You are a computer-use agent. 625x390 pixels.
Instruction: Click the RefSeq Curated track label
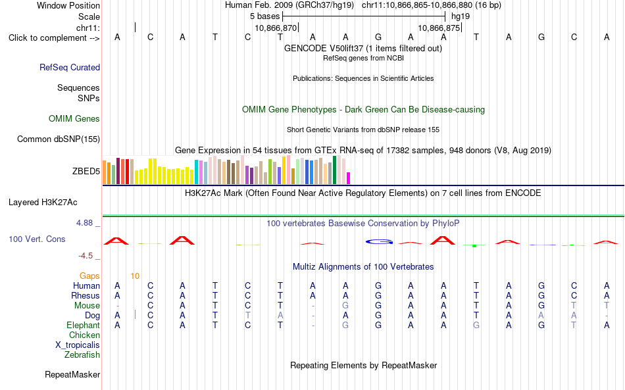(70, 67)
